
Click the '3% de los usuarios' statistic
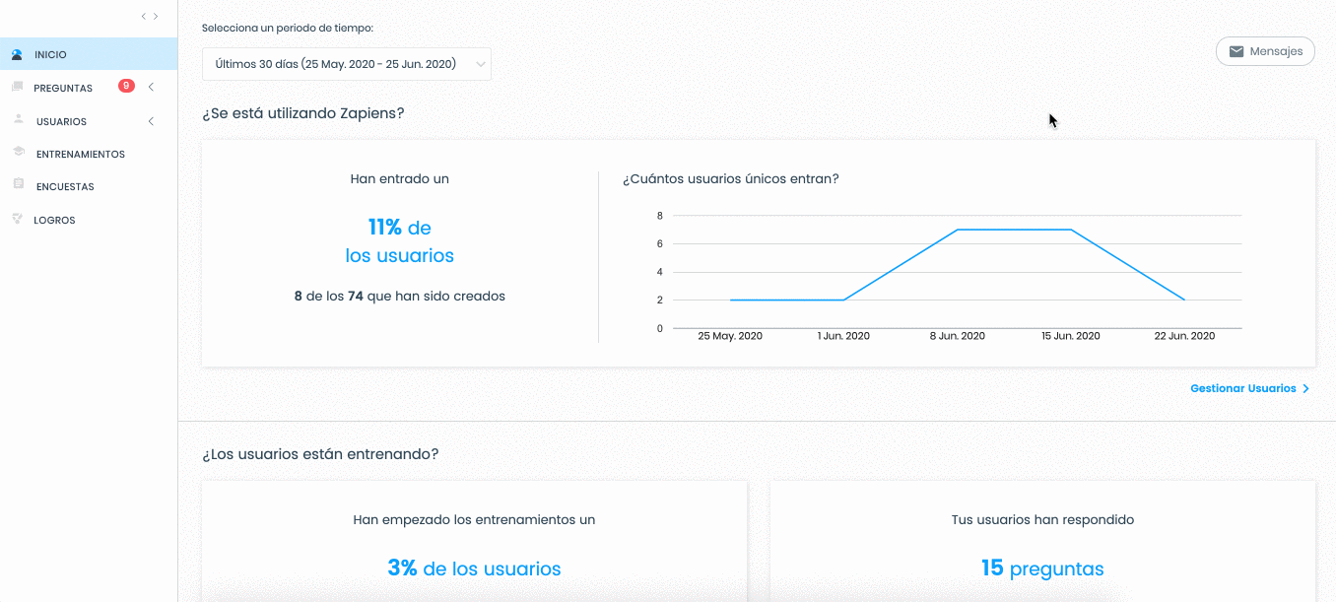click(x=474, y=569)
